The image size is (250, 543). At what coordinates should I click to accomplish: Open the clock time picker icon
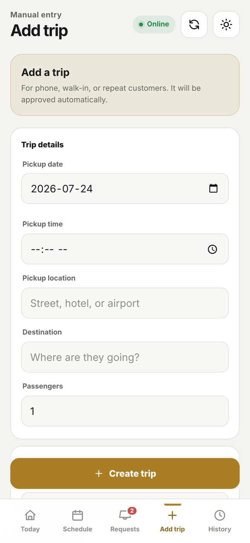[212, 249]
